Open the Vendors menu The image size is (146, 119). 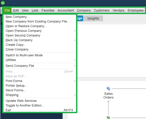[x=119, y=10]
